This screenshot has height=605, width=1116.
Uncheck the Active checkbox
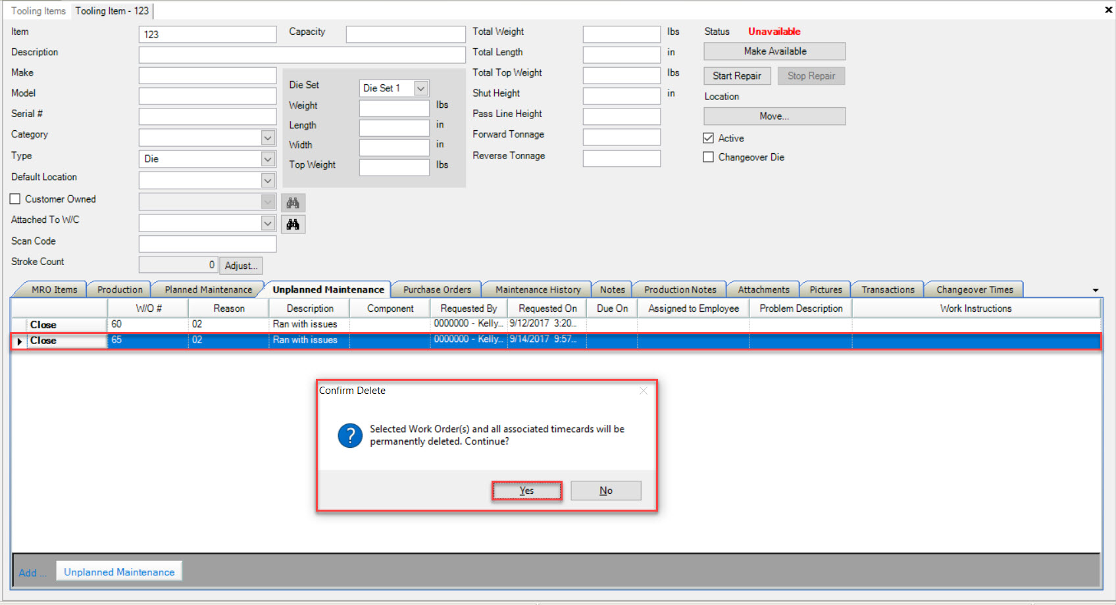click(709, 138)
